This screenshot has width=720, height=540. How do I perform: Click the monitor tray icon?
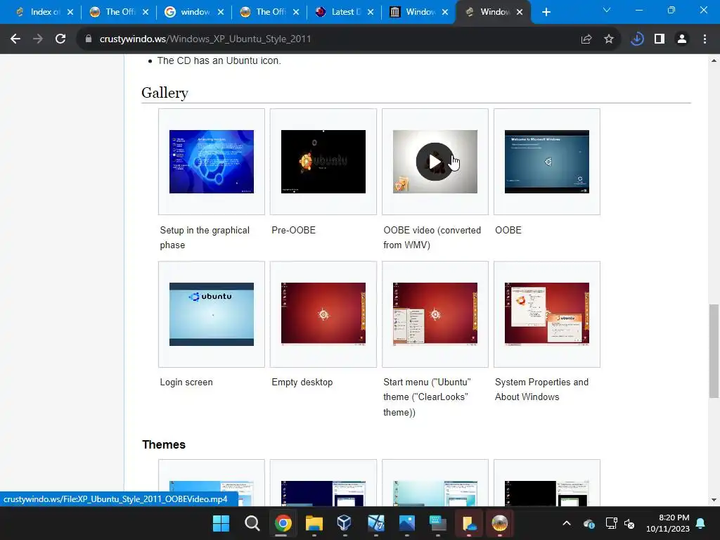point(611,523)
